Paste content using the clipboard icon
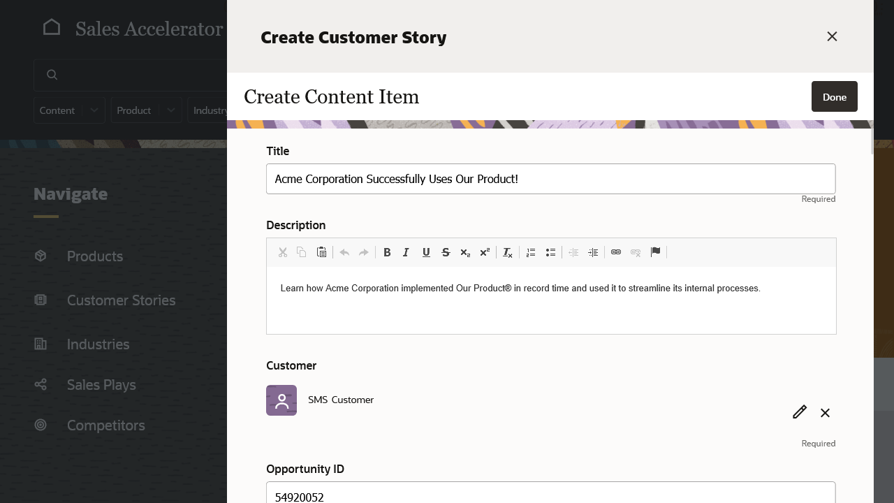The width and height of the screenshot is (894, 503). tap(321, 252)
